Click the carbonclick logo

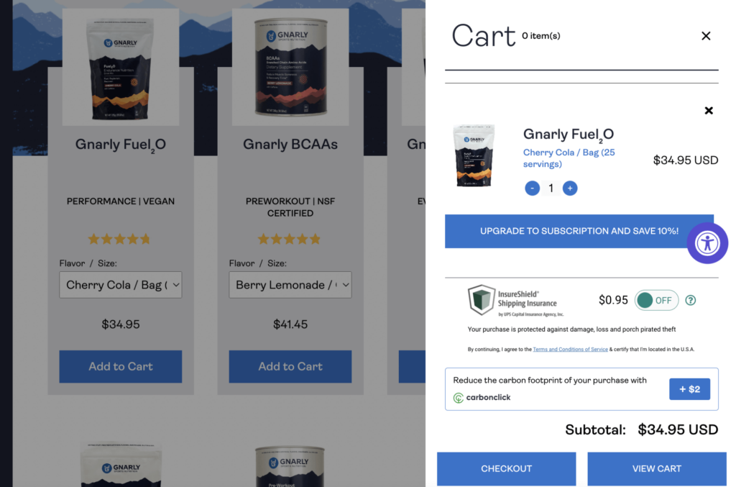pos(482,397)
